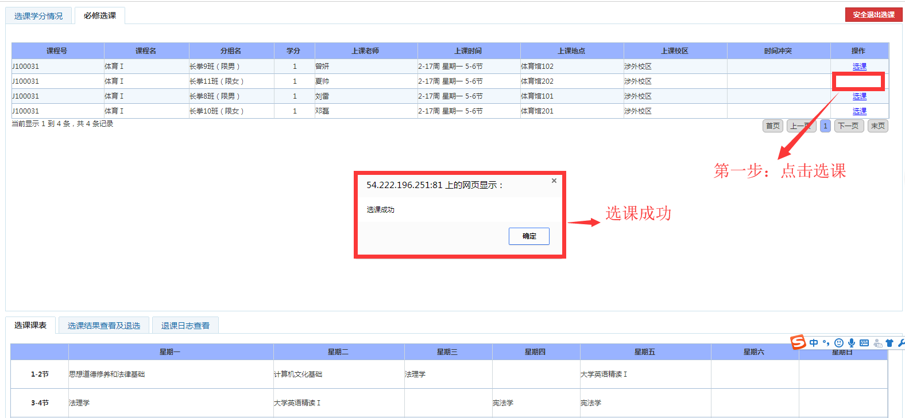The image size is (905, 418).
Task: Click the 上课校区 column header
Action: pyautogui.click(x=675, y=51)
